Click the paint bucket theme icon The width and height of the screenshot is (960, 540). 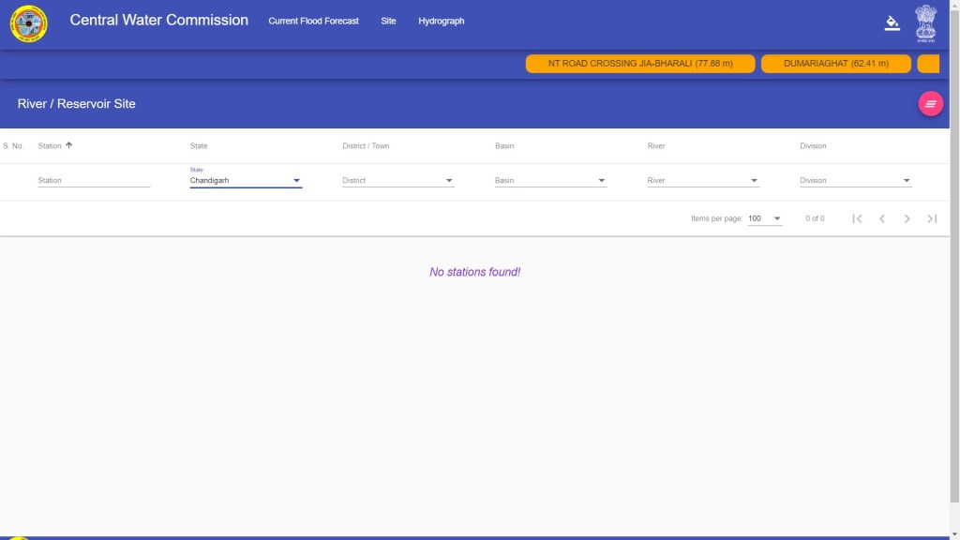(892, 22)
